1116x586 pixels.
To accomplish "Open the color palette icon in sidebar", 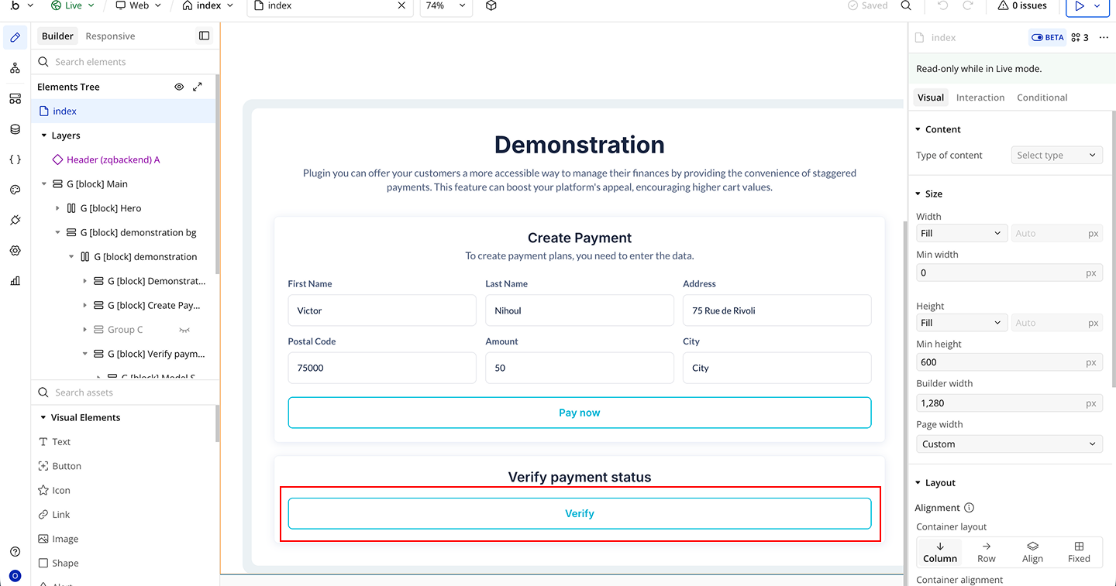I will coord(15,190).
